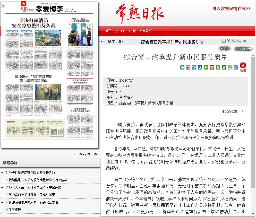Image resolution: width=256 pixels, height=217 pixels.
Task: Share article to Renren
Action: (200, 67)
